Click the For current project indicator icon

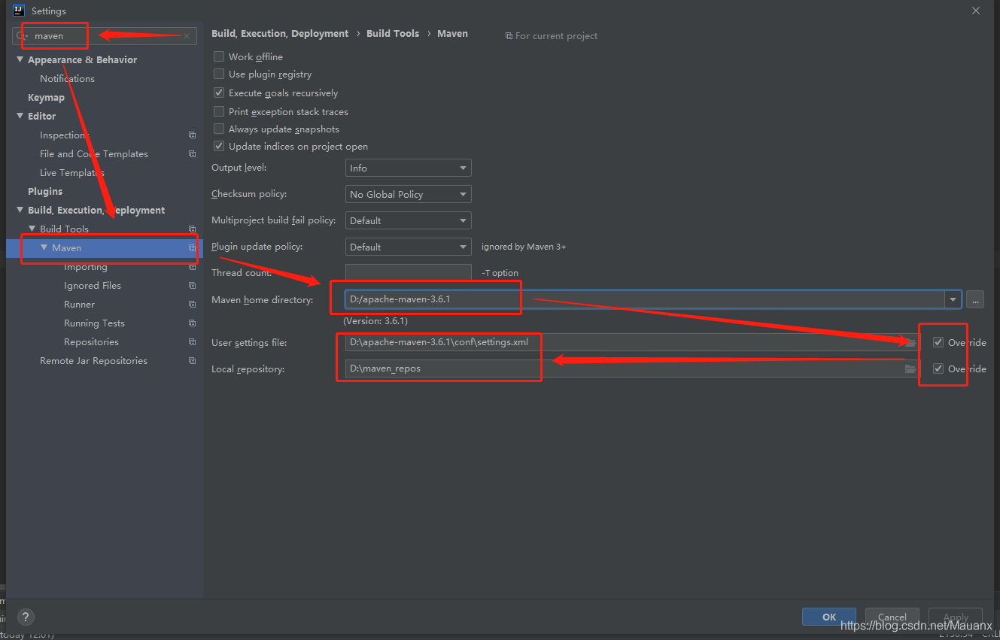coord(509,36)
